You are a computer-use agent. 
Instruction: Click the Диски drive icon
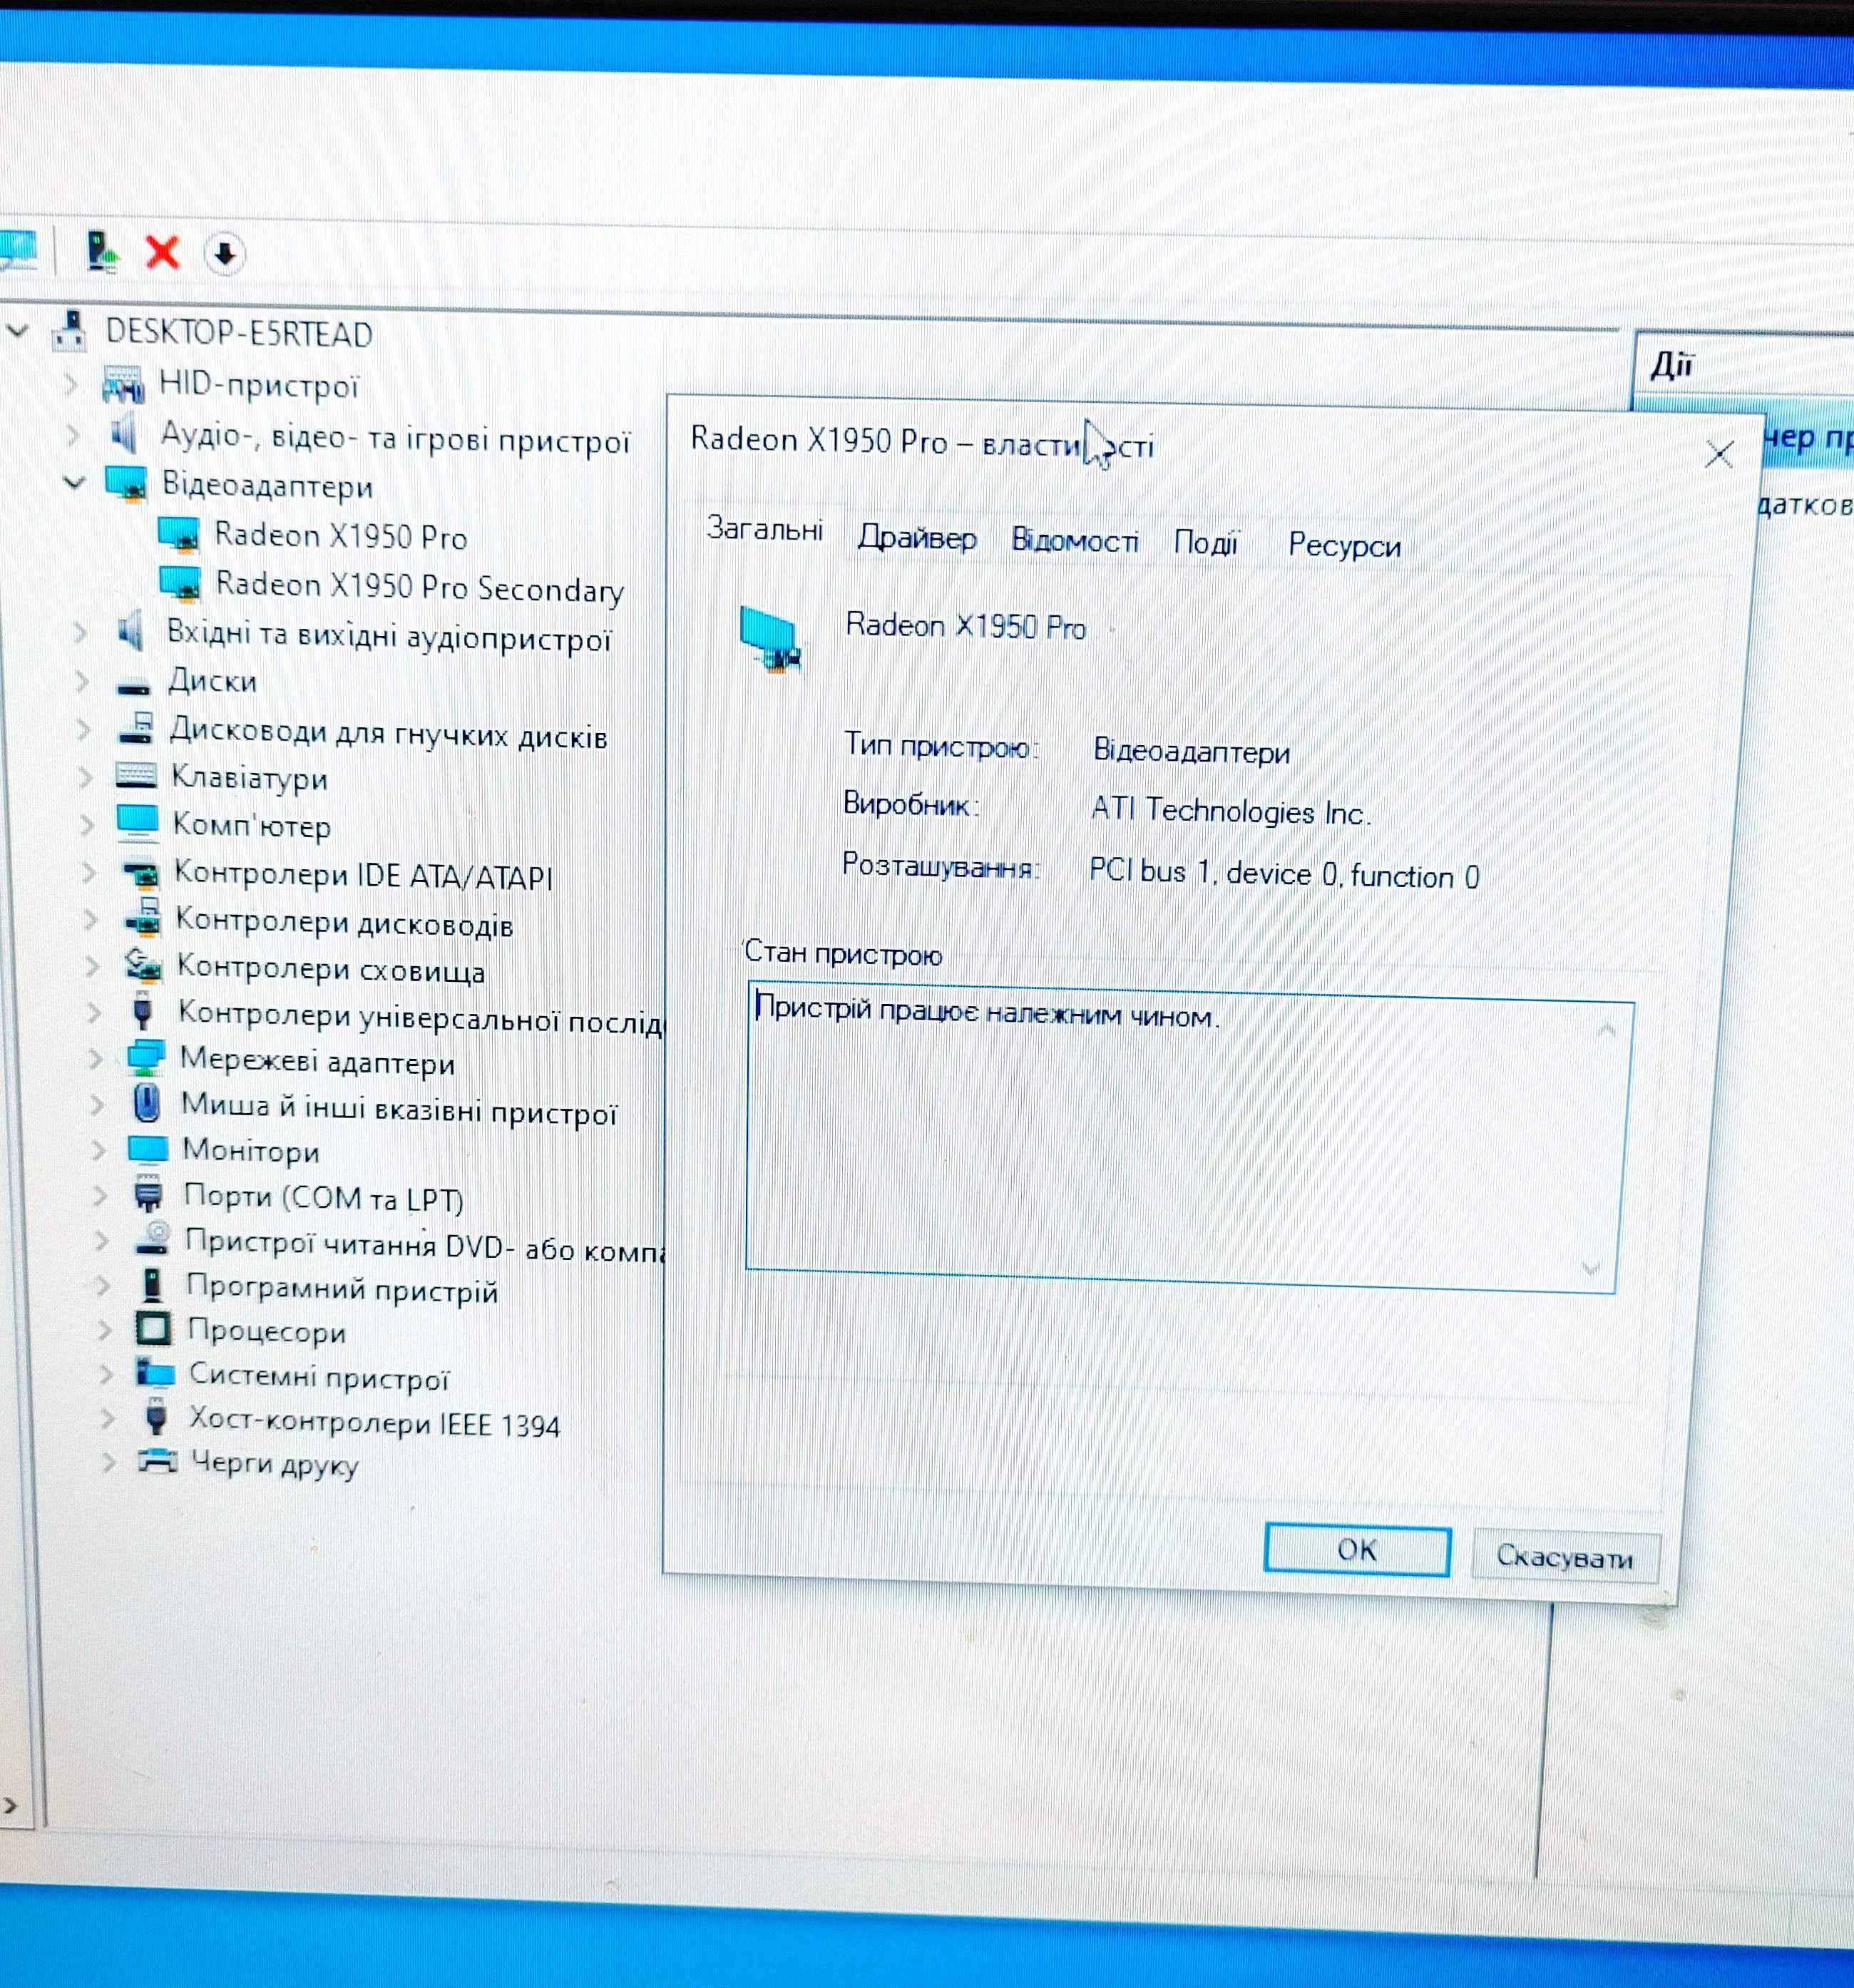coord(133,686)
